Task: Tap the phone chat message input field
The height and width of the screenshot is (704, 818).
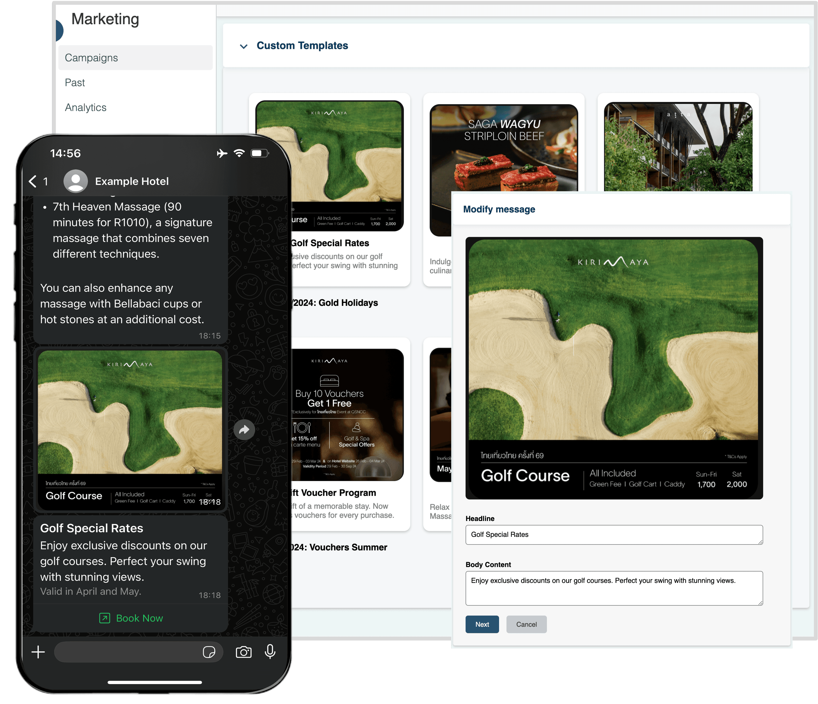Action: (138, 652)
